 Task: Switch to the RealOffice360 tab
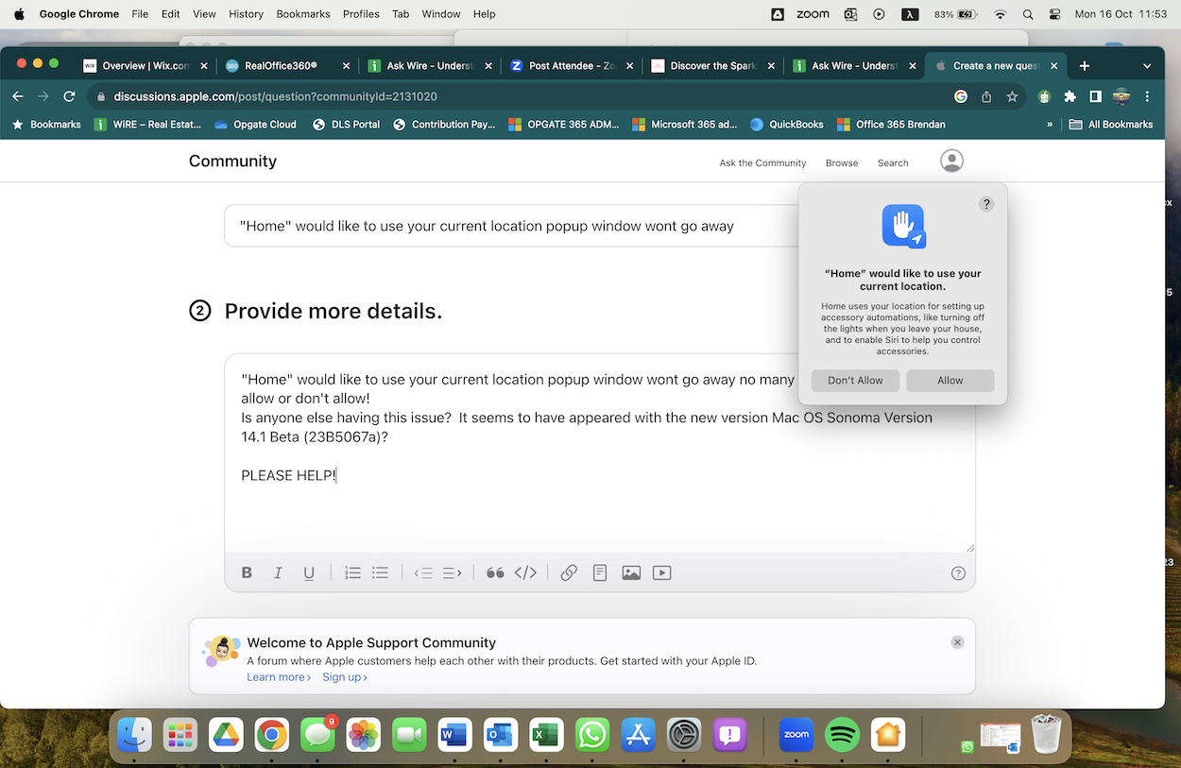point(287,66)
